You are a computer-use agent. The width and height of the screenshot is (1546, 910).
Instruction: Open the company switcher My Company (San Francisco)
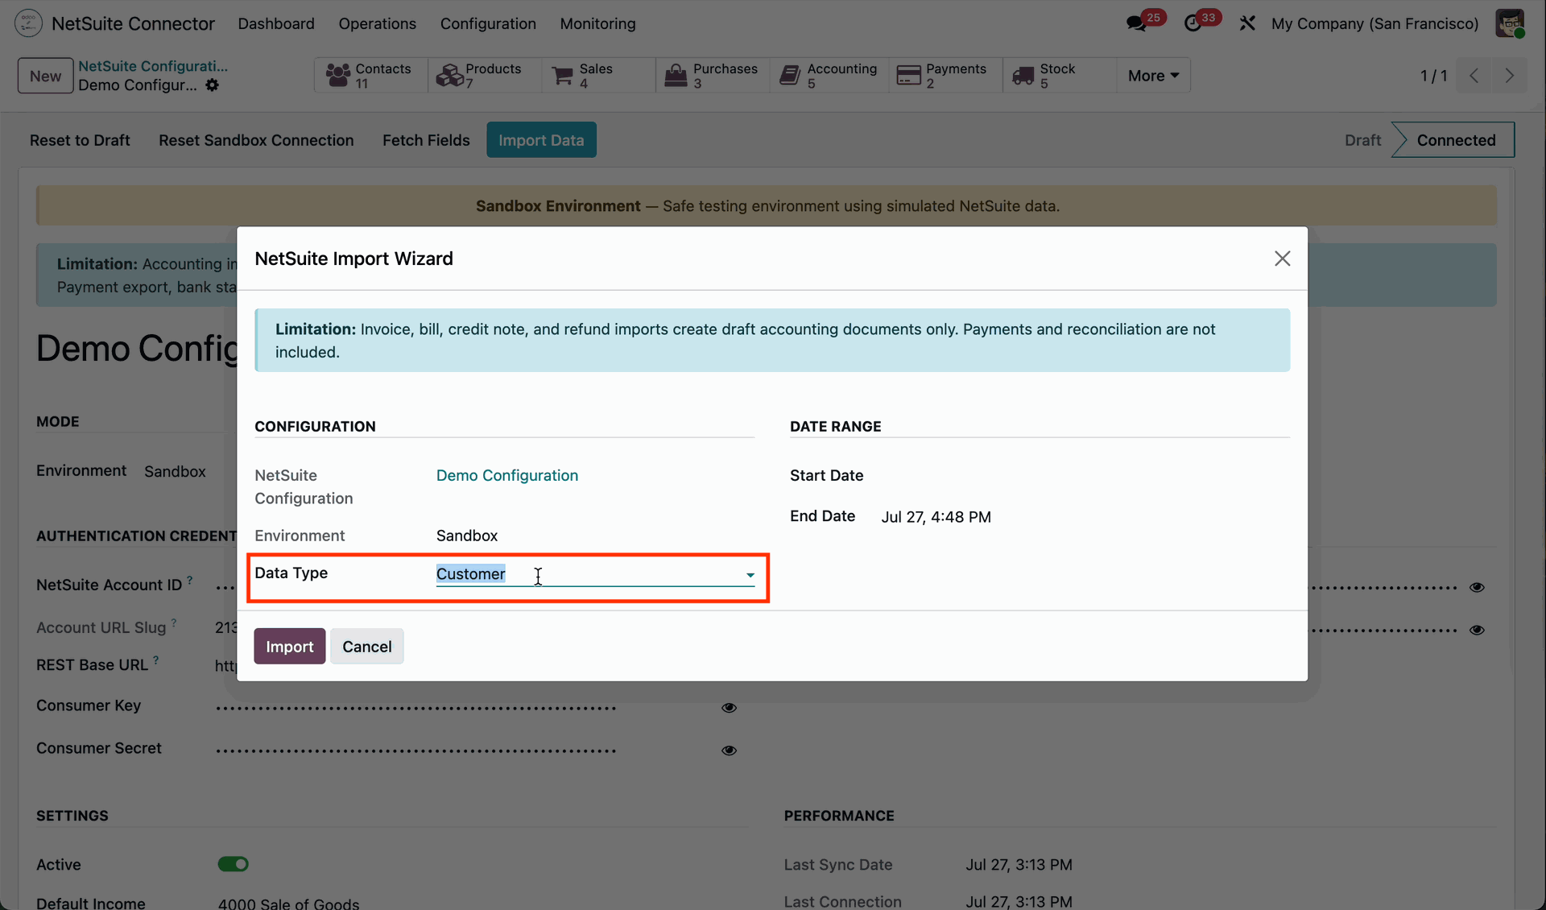(1374, 23)
